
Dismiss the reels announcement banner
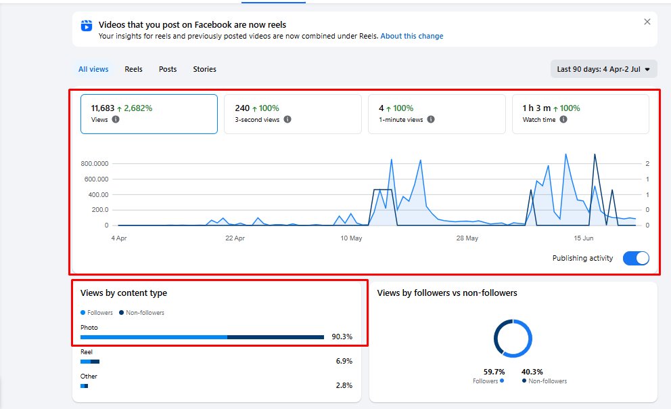647,22
